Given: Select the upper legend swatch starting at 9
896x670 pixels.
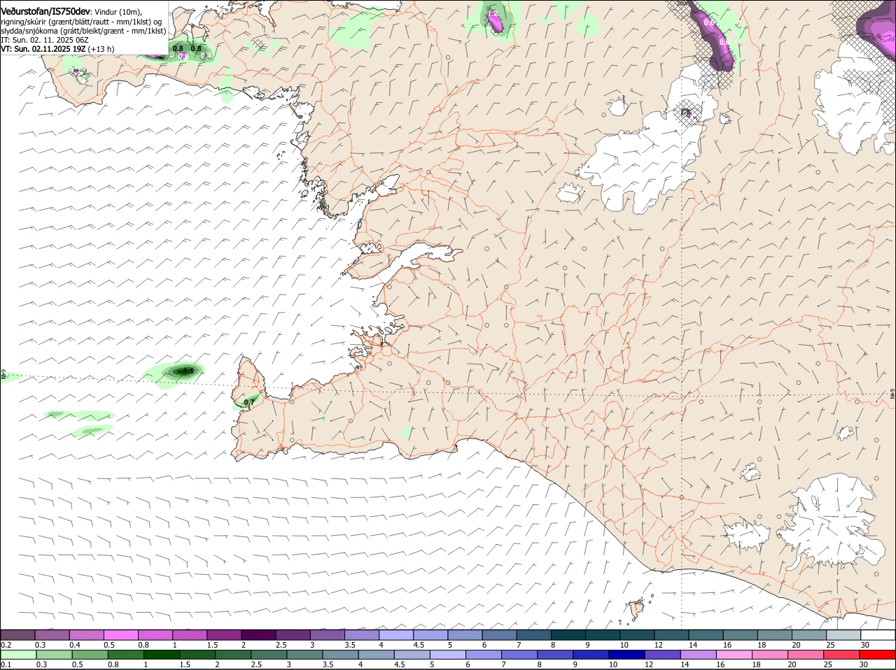Looking at the screenshot, I should coord(603,635).
